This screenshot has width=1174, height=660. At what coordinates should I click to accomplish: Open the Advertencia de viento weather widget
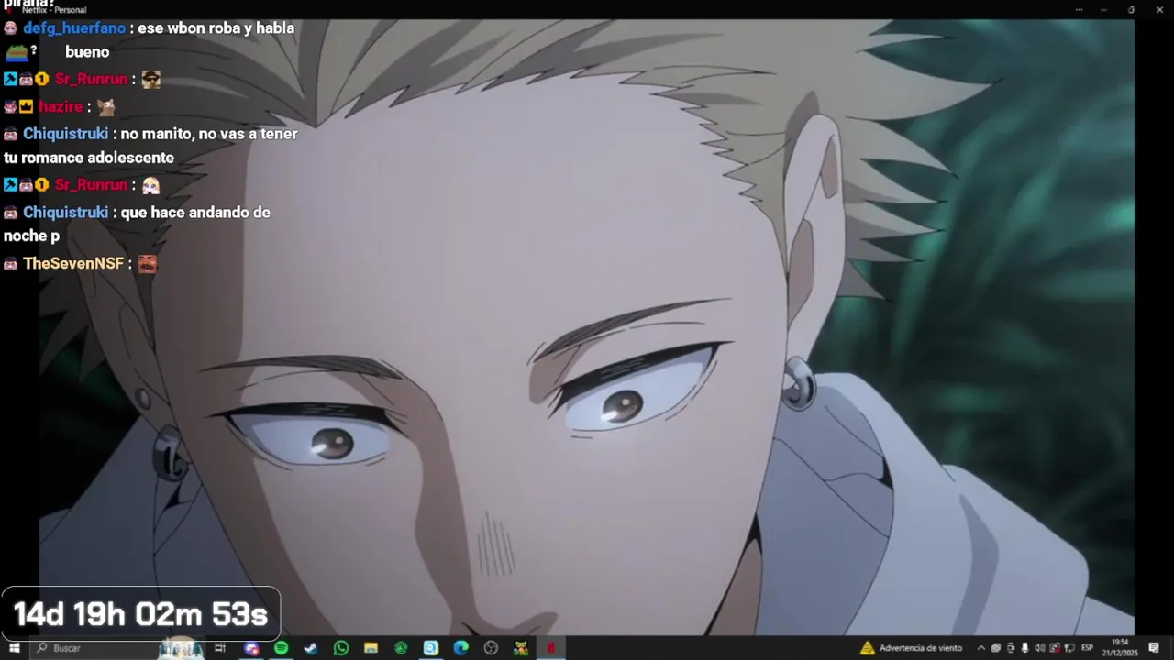tap(911, 648)
